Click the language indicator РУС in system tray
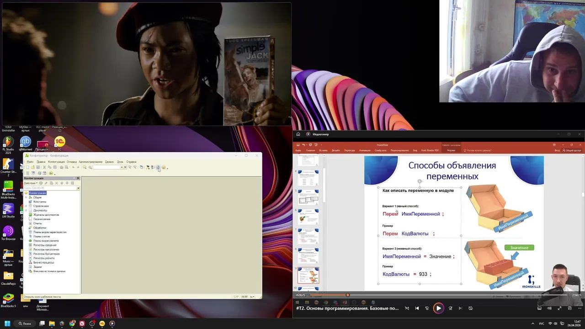585x329 pixels. pos(542,324)
